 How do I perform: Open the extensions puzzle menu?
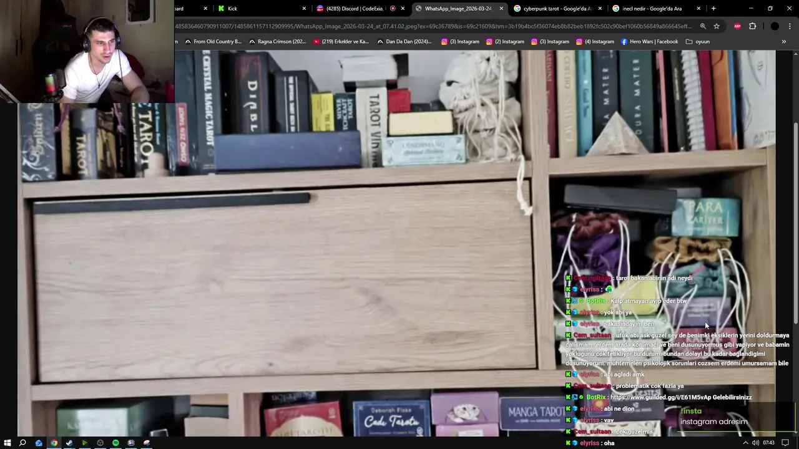(x=752, y=26)
